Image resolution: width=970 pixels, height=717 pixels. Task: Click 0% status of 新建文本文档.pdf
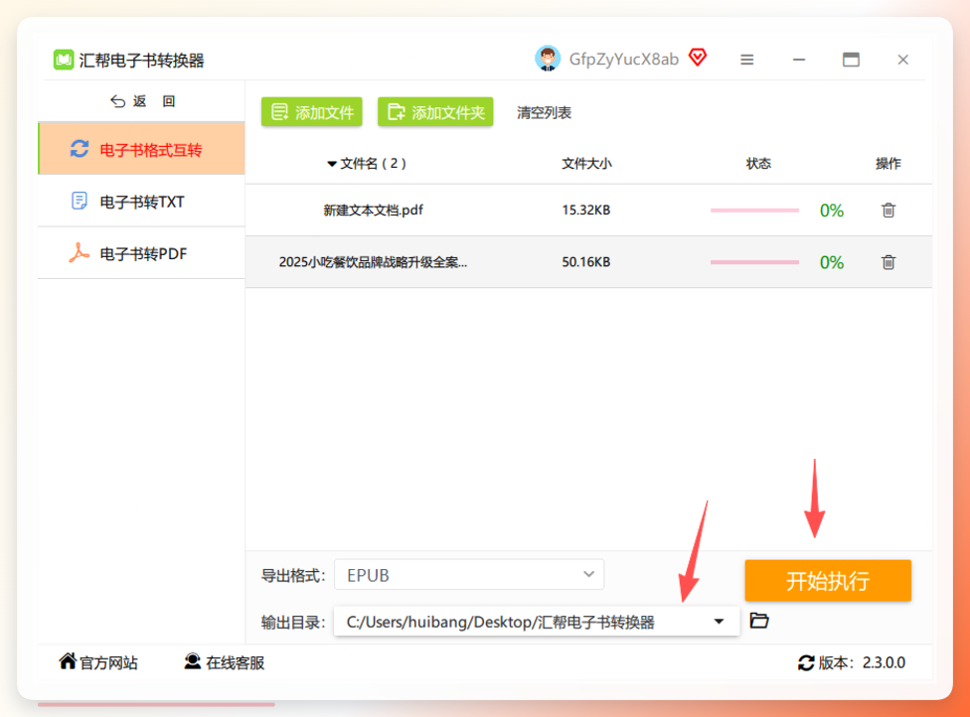point(832,211)
